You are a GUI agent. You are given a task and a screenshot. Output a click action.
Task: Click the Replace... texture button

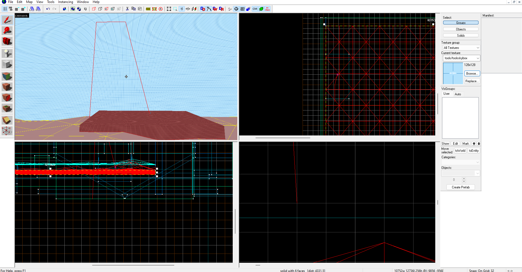click(x=472, y=81)
